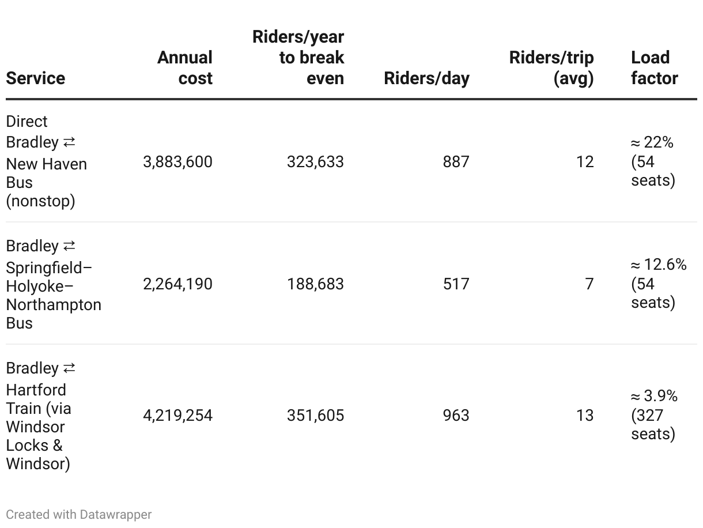
Task: Click the 4,219,254 annual cost cell
Action: pyautogui.click(x=177, y=416)
